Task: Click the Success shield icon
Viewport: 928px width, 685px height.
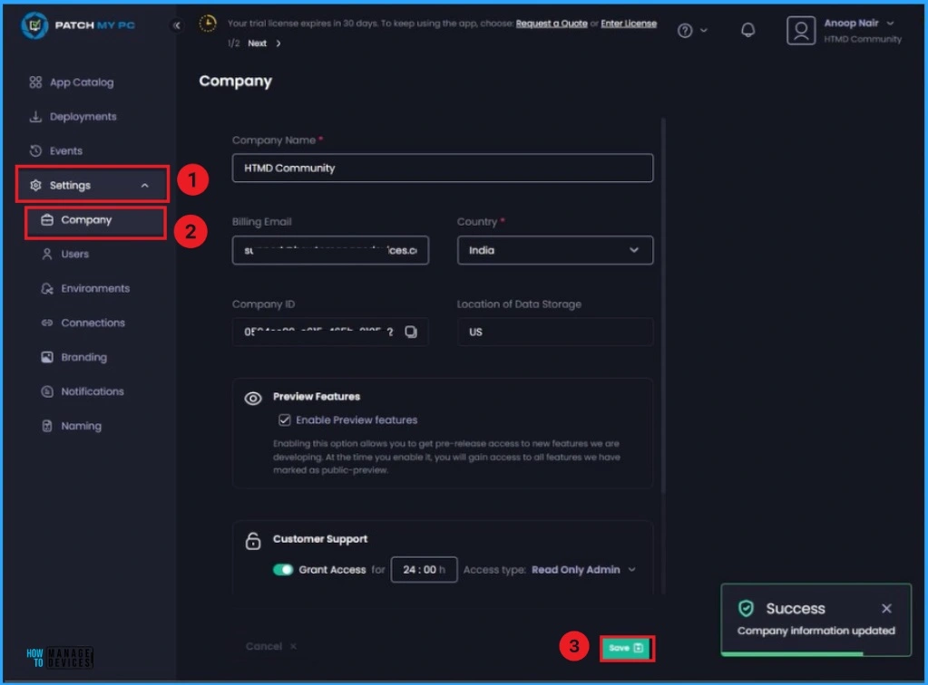Action: tap(746, 608)
